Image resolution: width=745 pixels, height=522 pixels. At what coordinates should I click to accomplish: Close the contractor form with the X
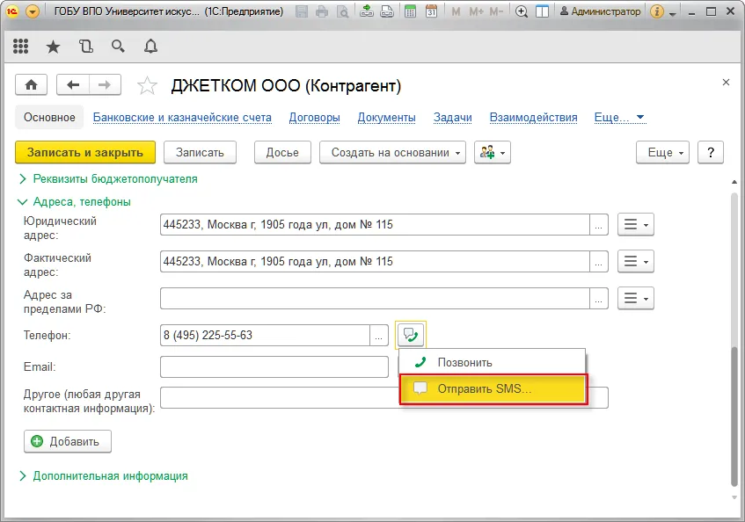(x=726, y=82)
